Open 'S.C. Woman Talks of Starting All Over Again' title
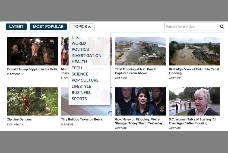The image size is (228, 153). 192,121
